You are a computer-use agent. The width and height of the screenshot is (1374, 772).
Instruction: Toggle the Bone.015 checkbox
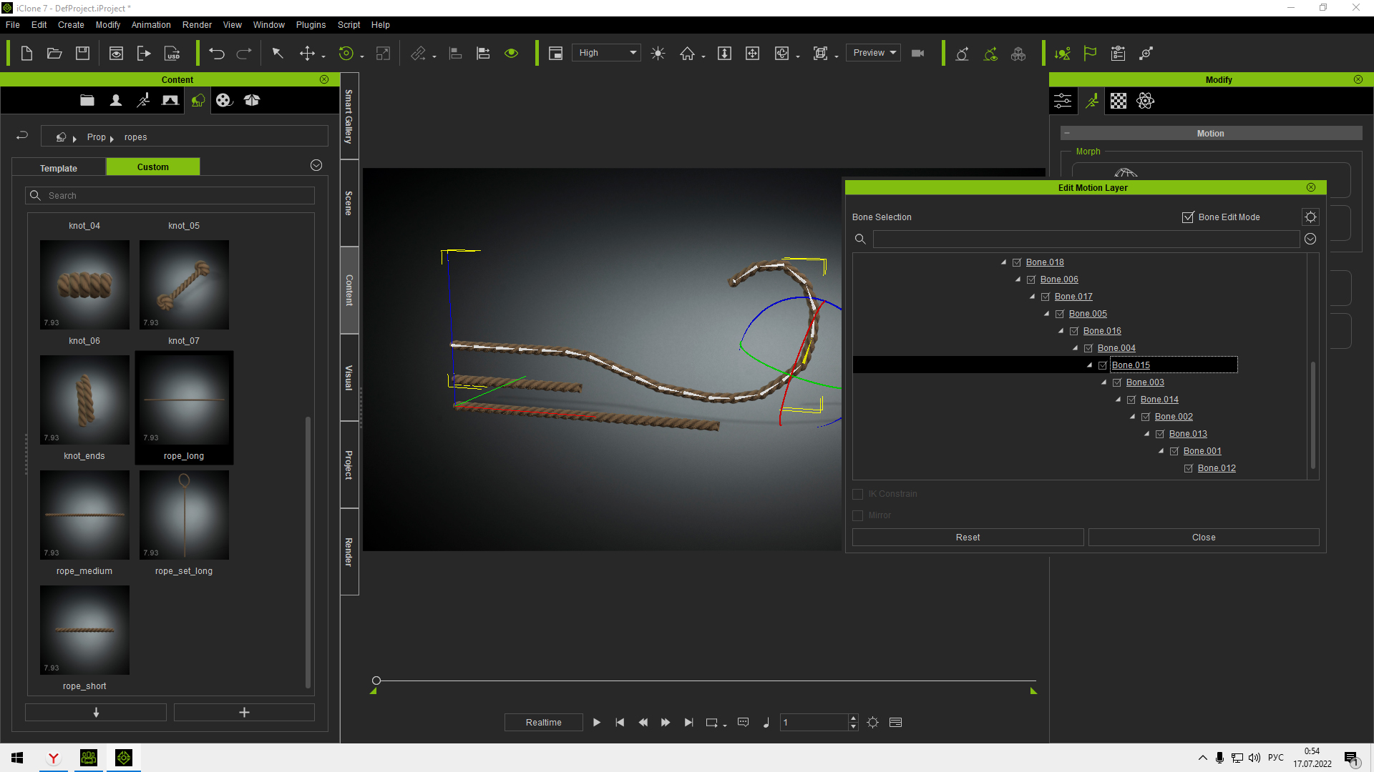1103,365
